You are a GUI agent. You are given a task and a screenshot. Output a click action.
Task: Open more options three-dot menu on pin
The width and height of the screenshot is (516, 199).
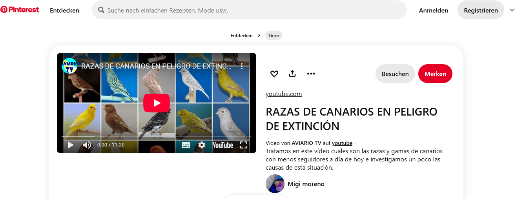tap(311, 74)
